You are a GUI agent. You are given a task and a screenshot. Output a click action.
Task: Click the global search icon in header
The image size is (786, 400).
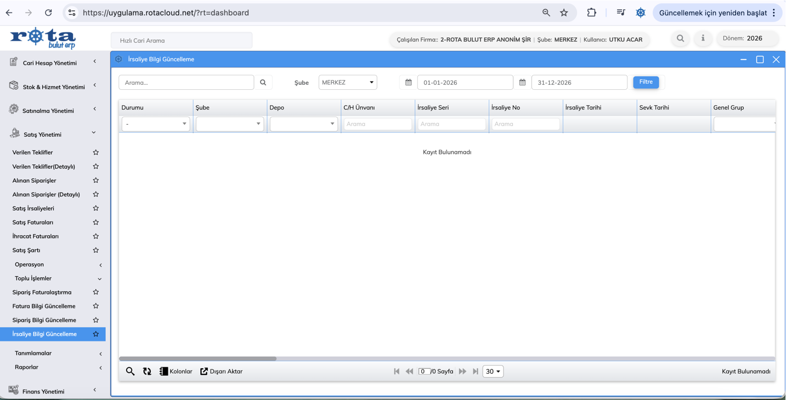680,38
